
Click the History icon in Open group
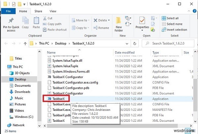(x=153, y=30)
